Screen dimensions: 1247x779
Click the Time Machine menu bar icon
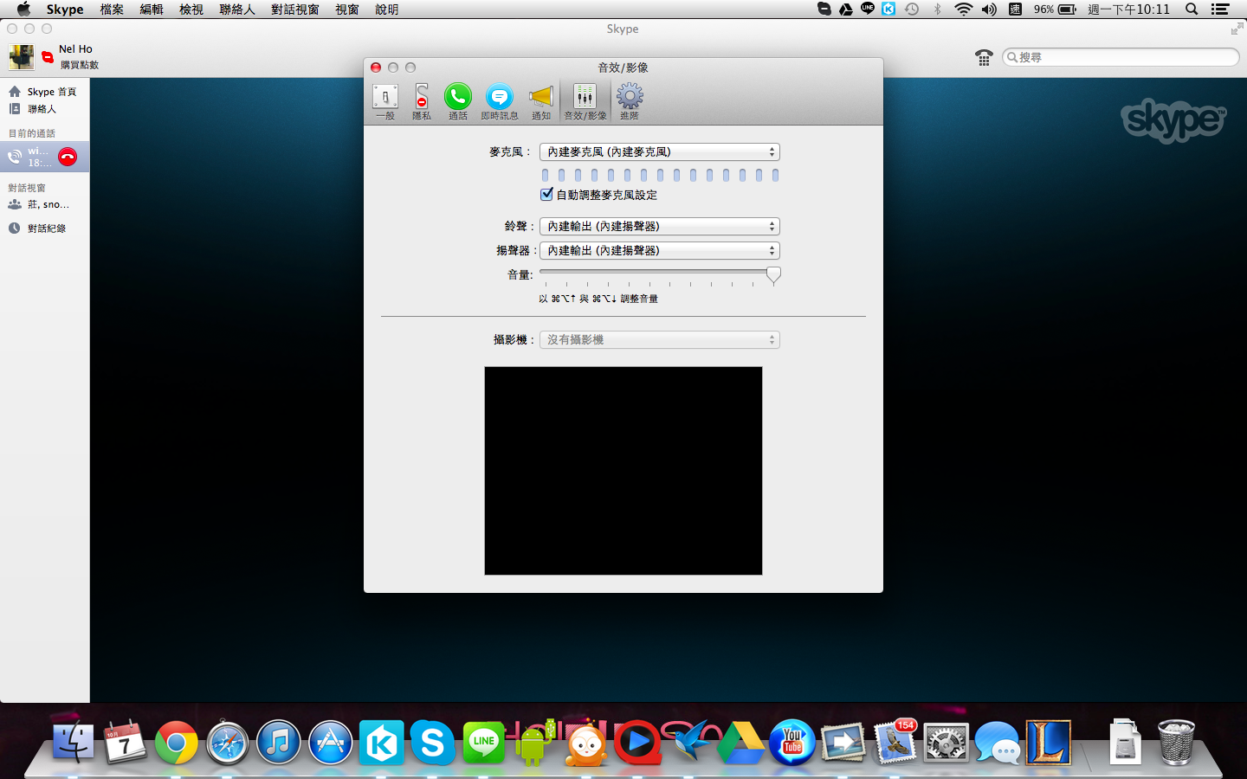pos(912,10)
